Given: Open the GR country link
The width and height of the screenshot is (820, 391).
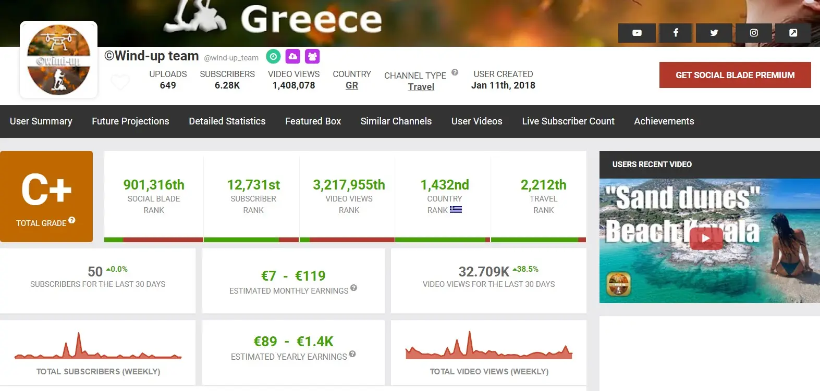Looking at the screenshot, I should [352, 85].
